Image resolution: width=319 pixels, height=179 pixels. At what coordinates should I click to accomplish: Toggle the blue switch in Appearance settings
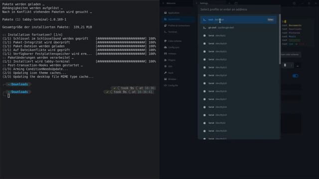(296, 76)
